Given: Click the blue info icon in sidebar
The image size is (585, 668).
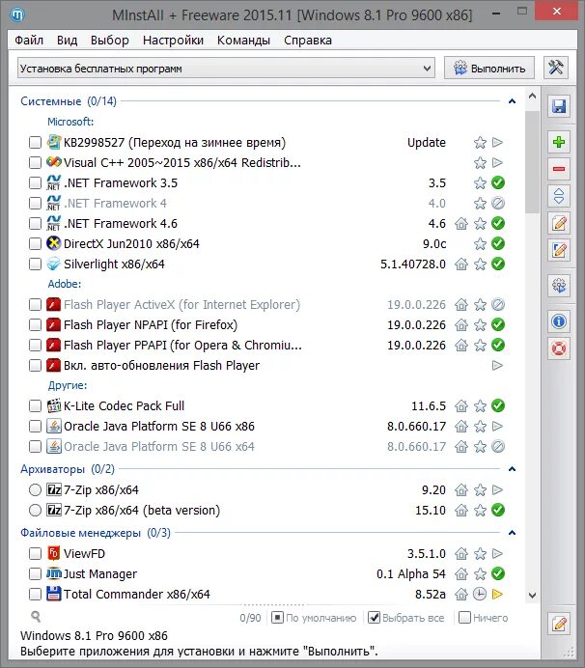Looking at the screenshot, I should (x=559, y=321).
